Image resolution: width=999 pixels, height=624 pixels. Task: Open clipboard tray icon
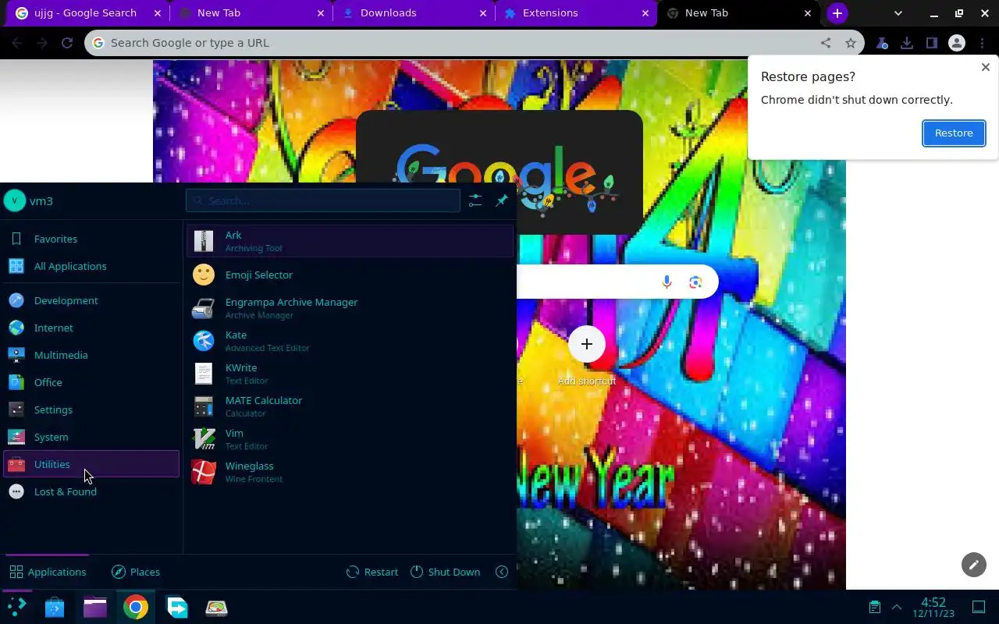[875, 607]
